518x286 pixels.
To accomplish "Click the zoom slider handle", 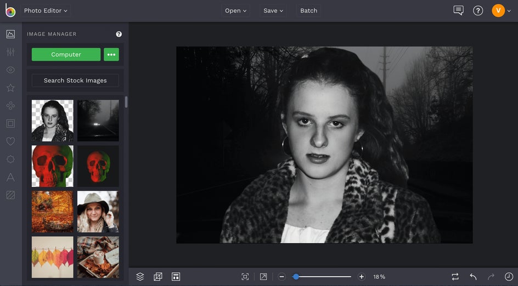I will 296,277.
